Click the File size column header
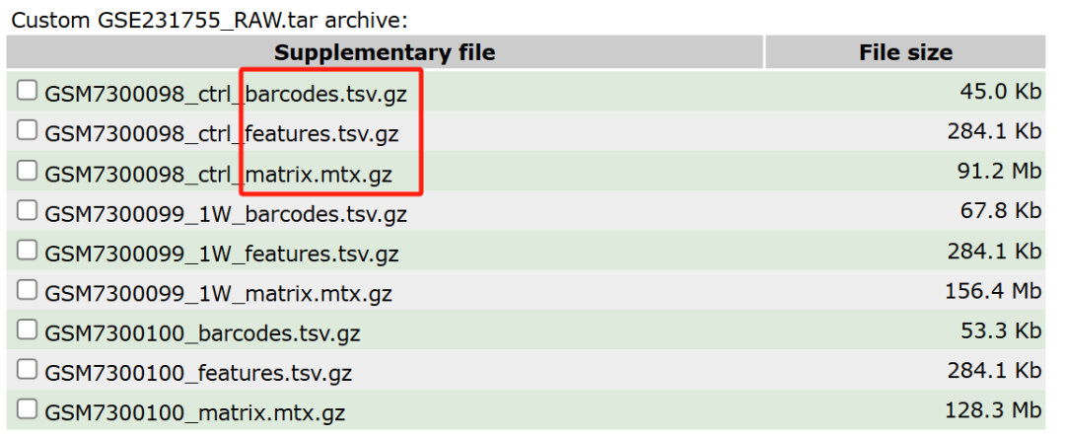The width and height of the screenshot is (1065, 438). click(905, 52)
